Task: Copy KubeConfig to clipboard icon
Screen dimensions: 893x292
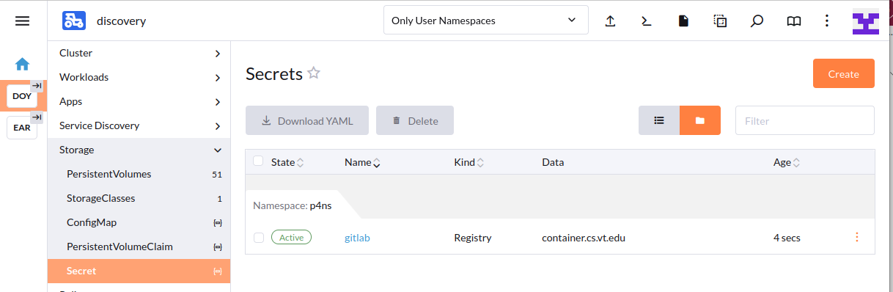Action: pyautogui.click(x=720, y=21)
